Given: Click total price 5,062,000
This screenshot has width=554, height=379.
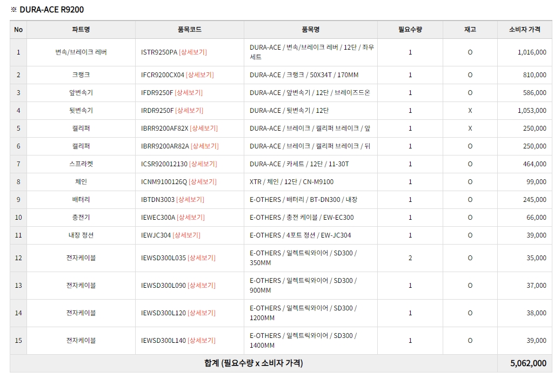Looking at the screenshot, I should click(x=528, y=363).
